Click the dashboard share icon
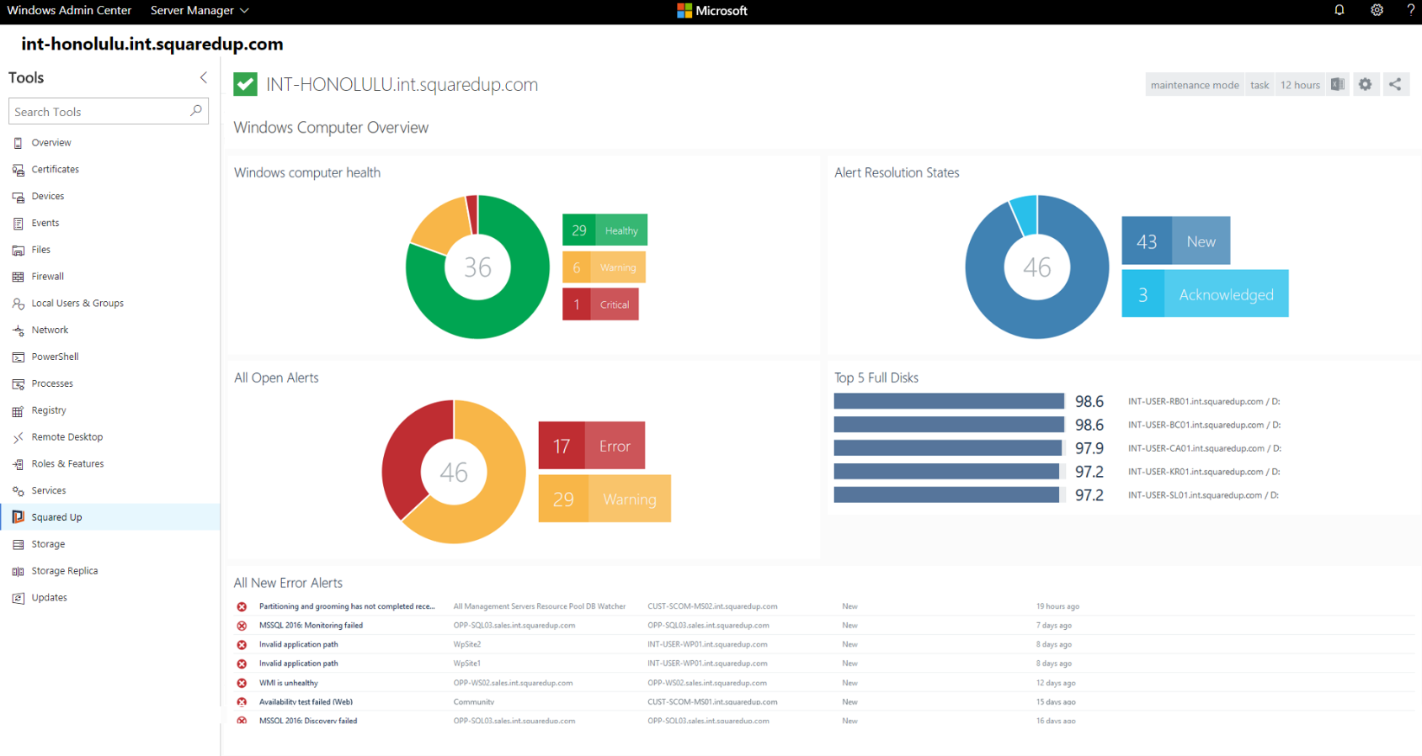Screen dimensions: 1422x756 [1395, 84]
